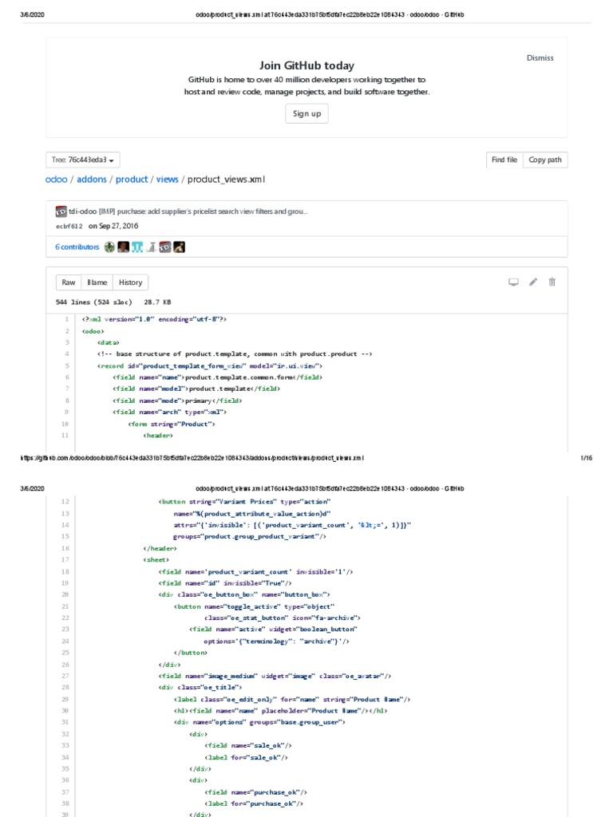The image size is (613, 817).
Task: Click the second contributor avatar
Action: [x=124, y=247]
